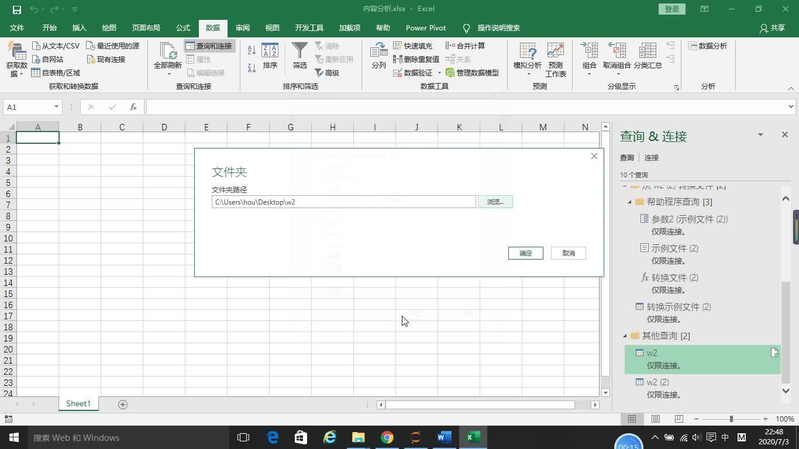Screen dimensions: 799x449
Task: Open the 分列 text-to-columns tool
Action: (378, 56)
